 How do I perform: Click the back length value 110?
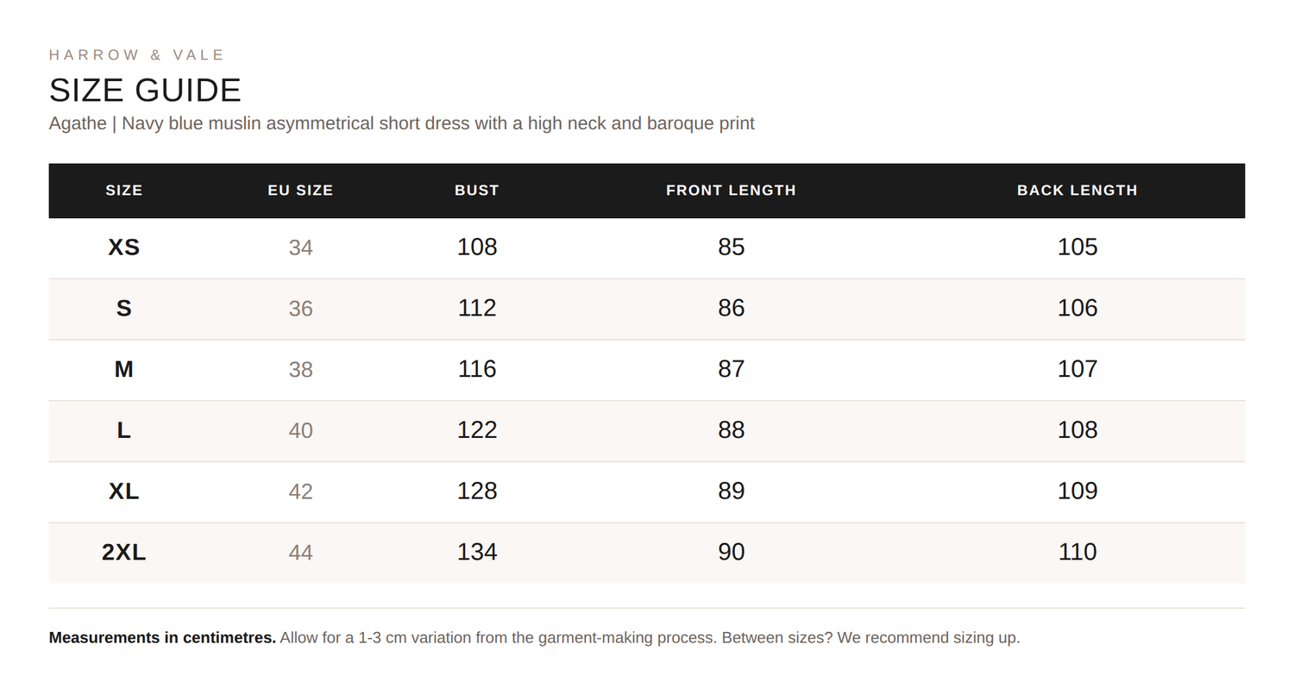pos(1077,552)
